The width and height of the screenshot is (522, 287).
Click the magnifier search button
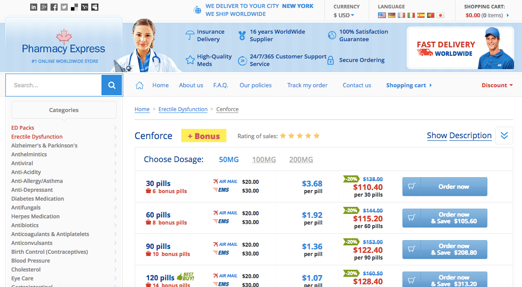coord(112,85)
